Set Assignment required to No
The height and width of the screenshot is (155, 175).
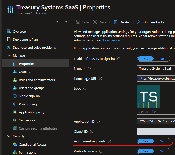tap(162, 141)
